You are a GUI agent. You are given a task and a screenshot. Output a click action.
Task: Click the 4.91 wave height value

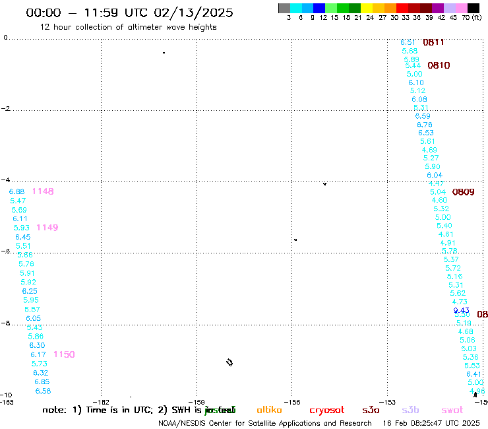pyautogui.click(x=448, y=243)
